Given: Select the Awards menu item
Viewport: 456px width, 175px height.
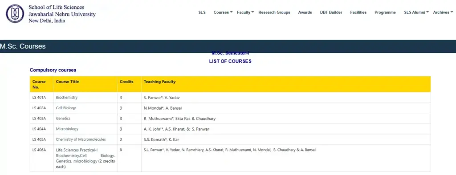Looking at the screenshot, I should [x=305, y=12].
